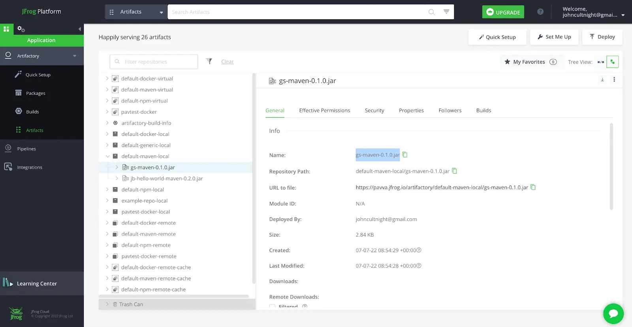Open the Effective Permissions tab

pyautogui.click(x=325, y=110)
